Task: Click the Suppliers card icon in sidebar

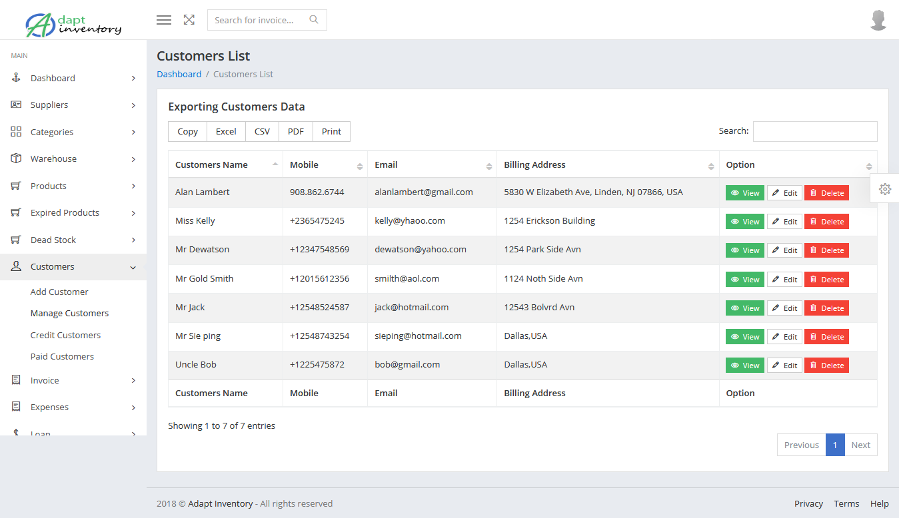Action: tap(17, 105)
